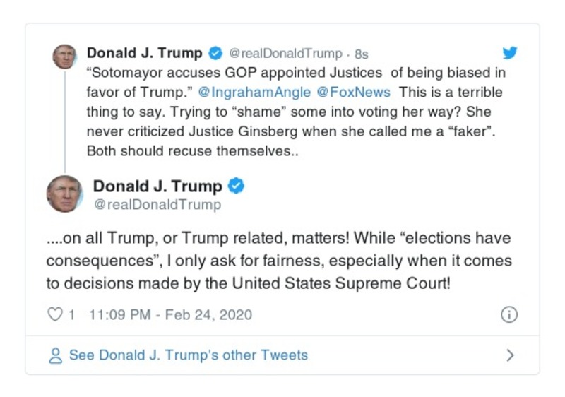Click the top tweet's 'Donald J. Trump' name

click(144, 54)
